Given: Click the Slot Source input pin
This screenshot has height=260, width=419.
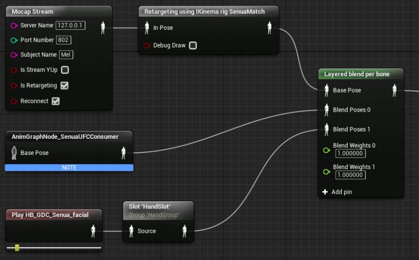Looking at the screenshot, I should [131, 231].
